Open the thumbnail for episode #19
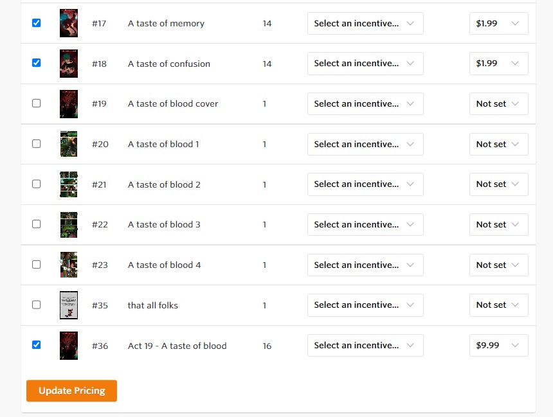553x417 pixels. coord(69,104)
